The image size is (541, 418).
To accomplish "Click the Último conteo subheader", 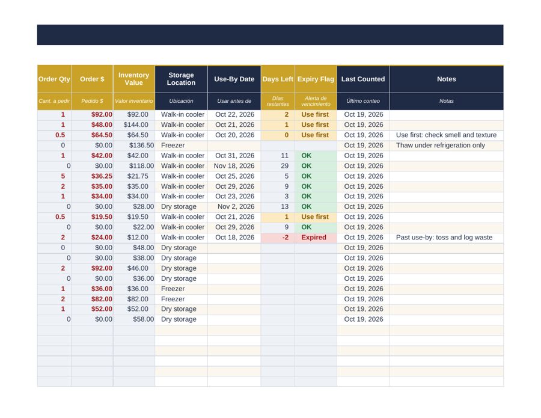I will click(363, 101).
